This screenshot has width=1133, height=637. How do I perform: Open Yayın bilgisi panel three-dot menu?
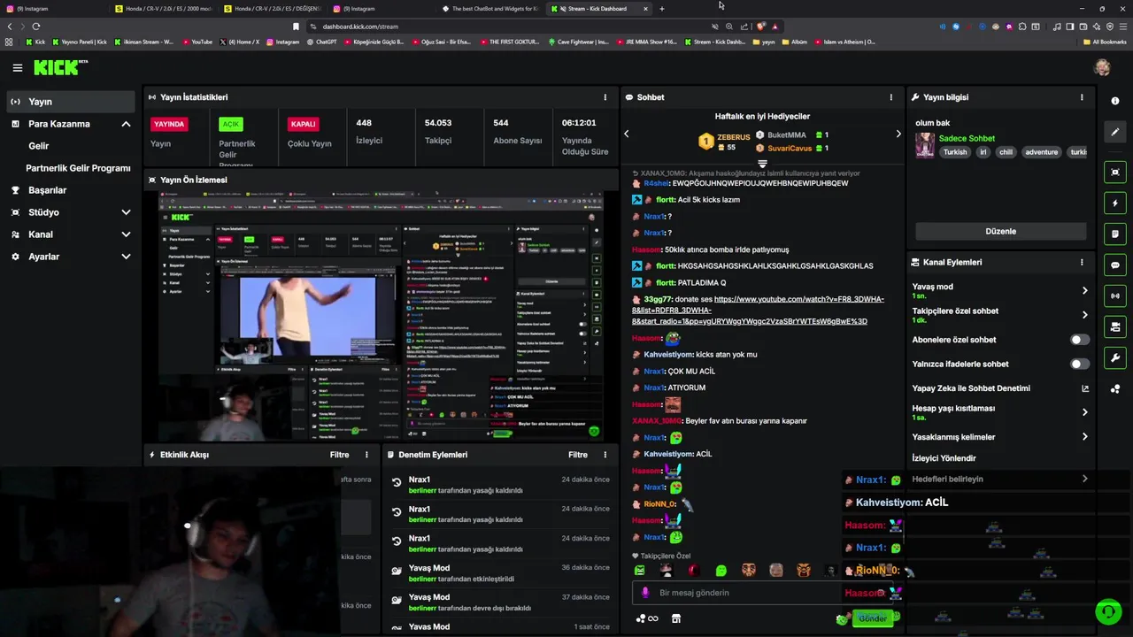point(1082,97)
